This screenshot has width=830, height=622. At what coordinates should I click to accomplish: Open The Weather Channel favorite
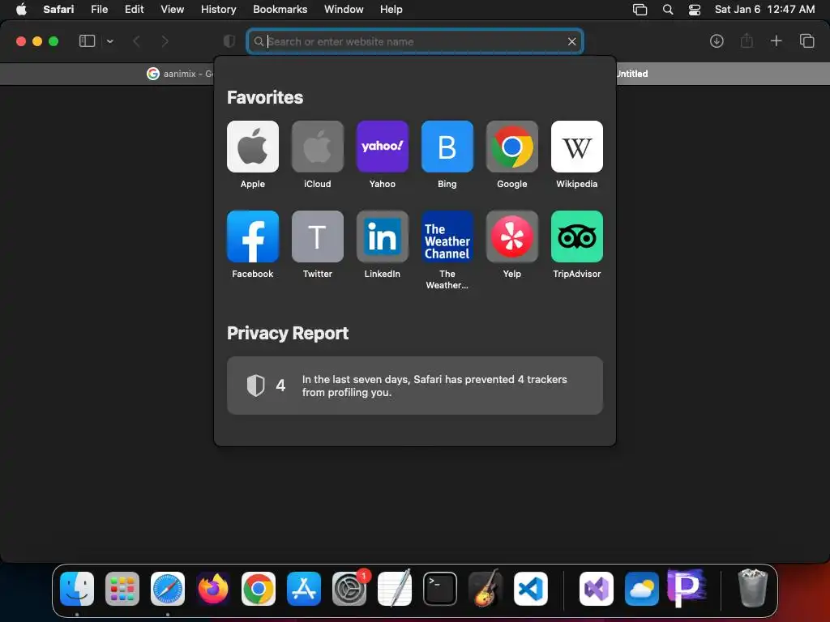(447, 236)
